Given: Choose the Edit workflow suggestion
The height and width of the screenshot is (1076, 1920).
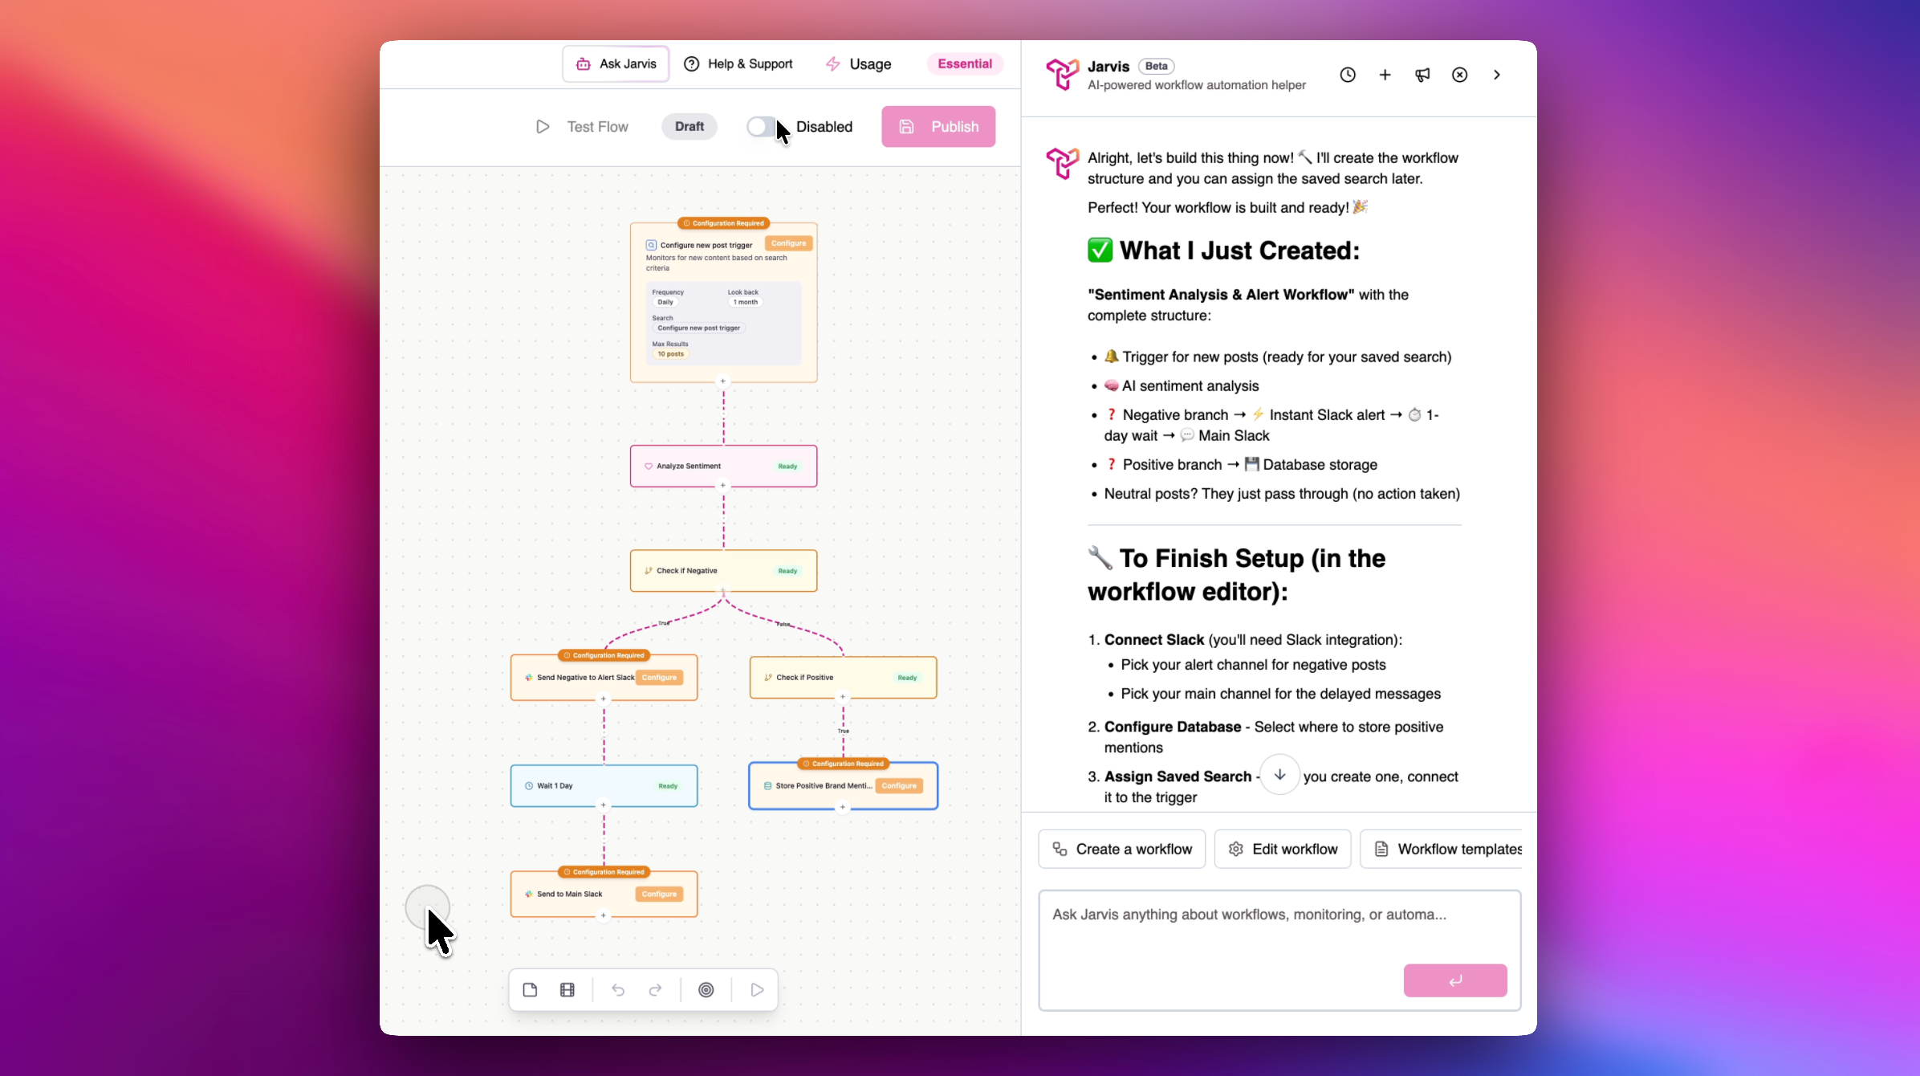Looking at the screenshot, I should point(1283,850).
